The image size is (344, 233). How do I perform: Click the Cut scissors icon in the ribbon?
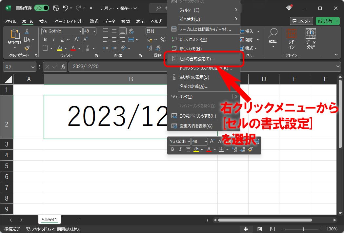[x=27, y=31]
